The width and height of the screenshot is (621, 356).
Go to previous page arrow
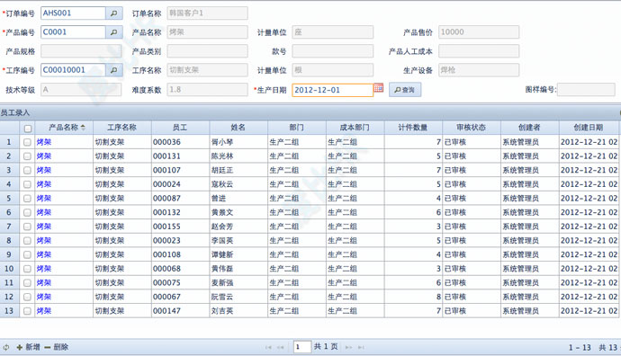point(281,347)
